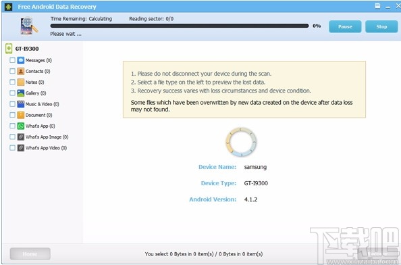The width and height of the screenshot is (401, 265).
Task: Click the Document orange icon
Action: 21,115
